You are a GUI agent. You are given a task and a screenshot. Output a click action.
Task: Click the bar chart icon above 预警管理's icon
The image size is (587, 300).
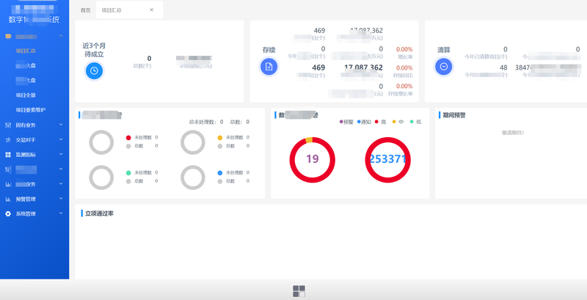tap(8, 184)
